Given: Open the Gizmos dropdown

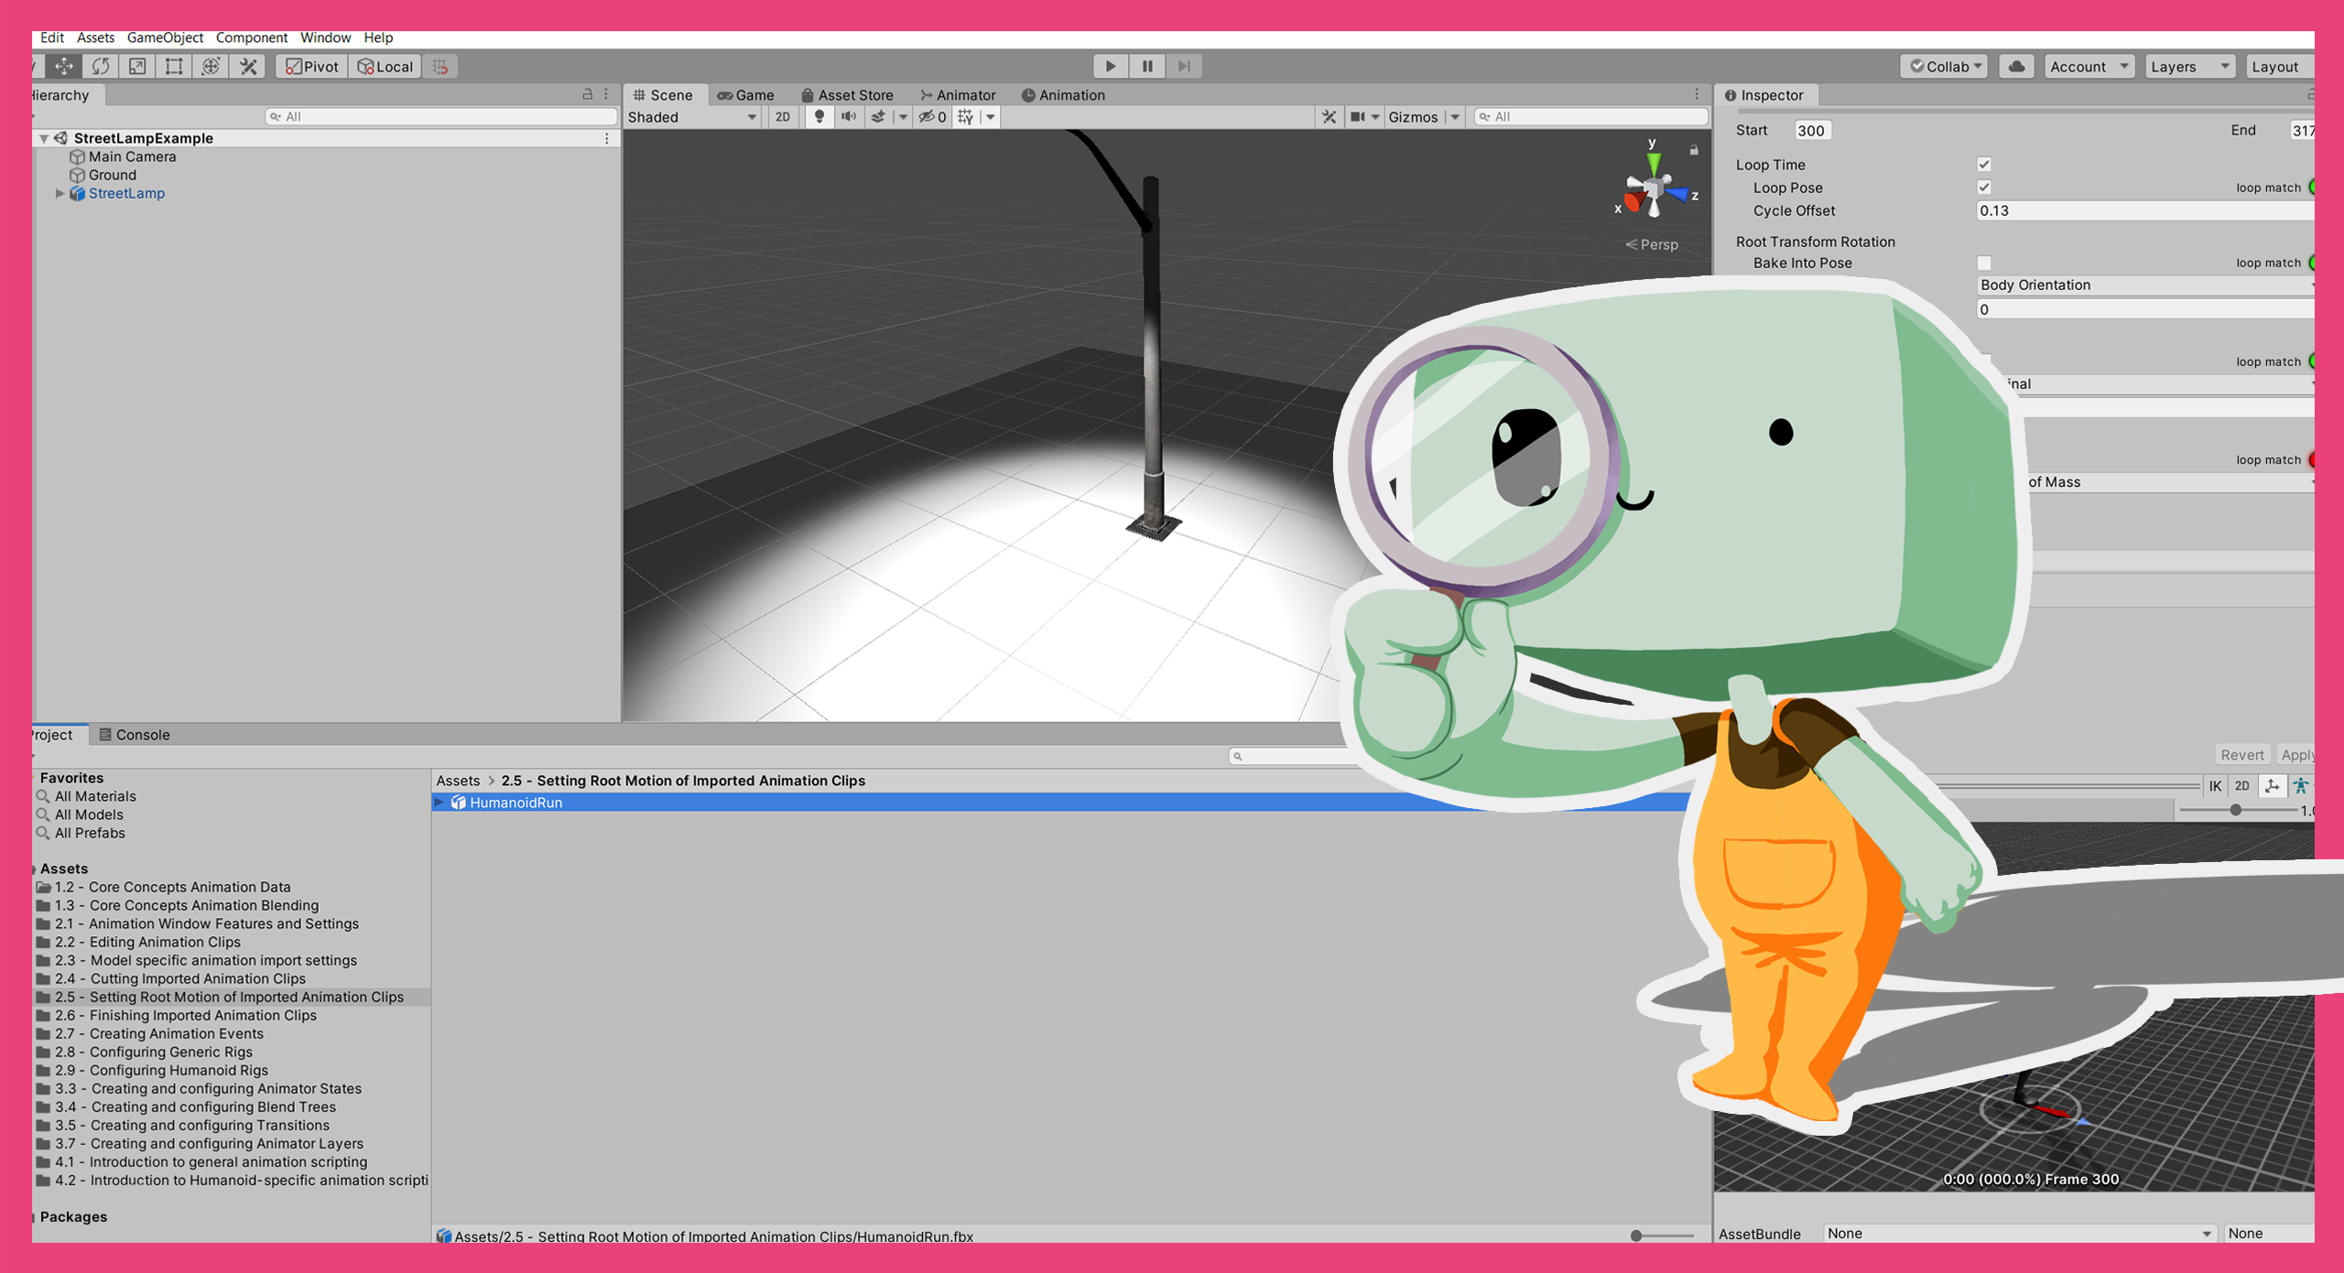Looking at the screenshot, I should point(1415,116).
